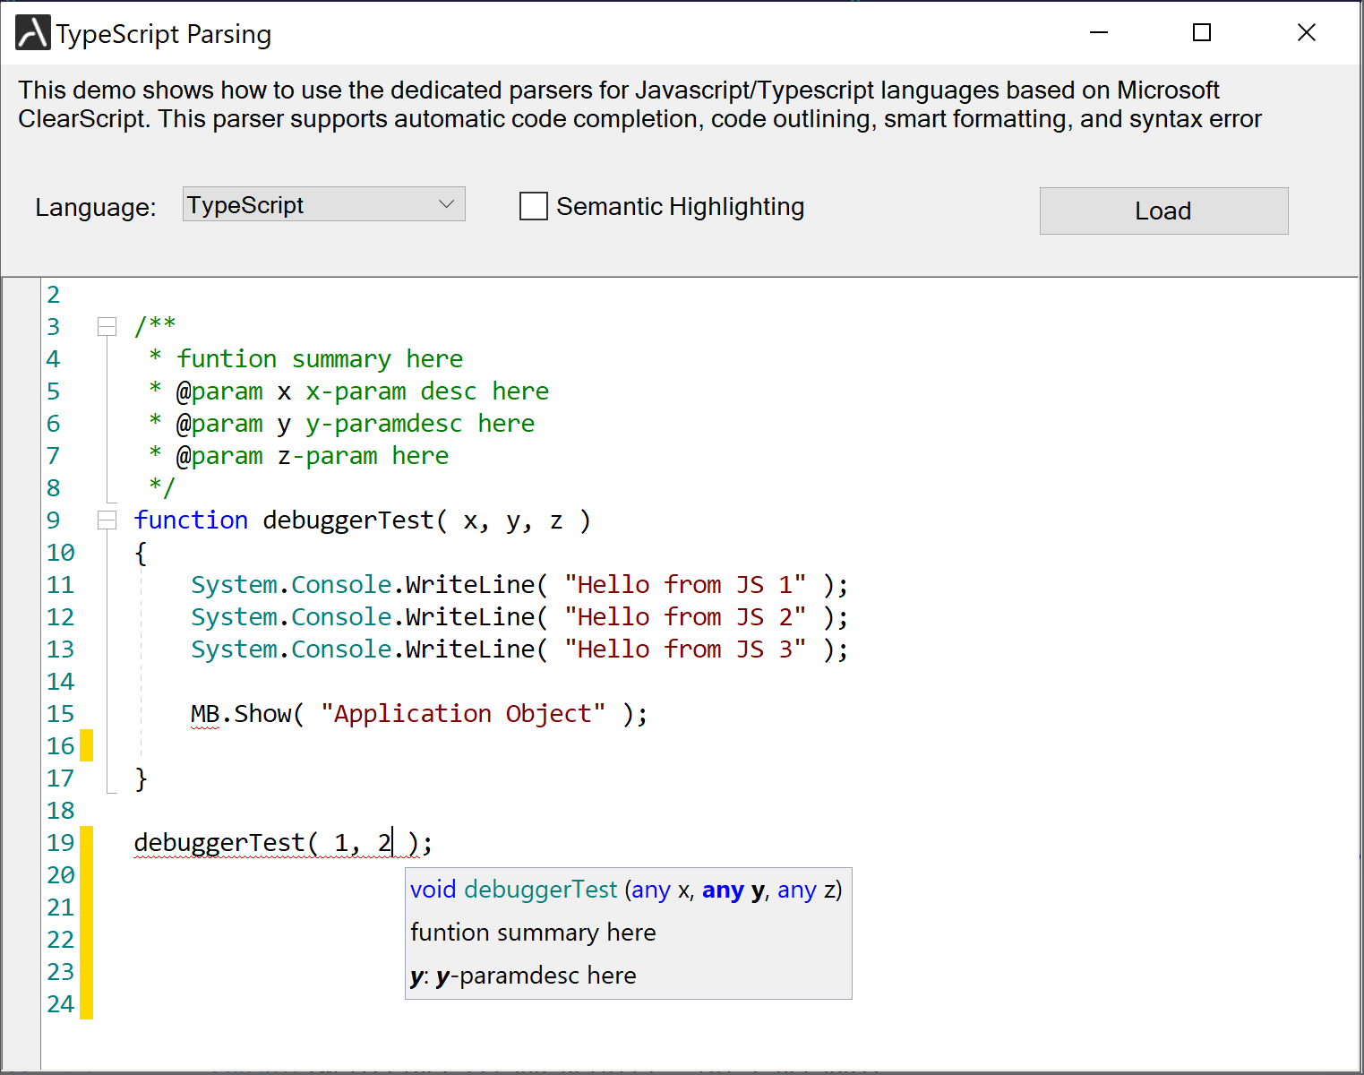Click the "Application Object" string literal
This screenshot has height=1075, width=1364.
[463, 714]
